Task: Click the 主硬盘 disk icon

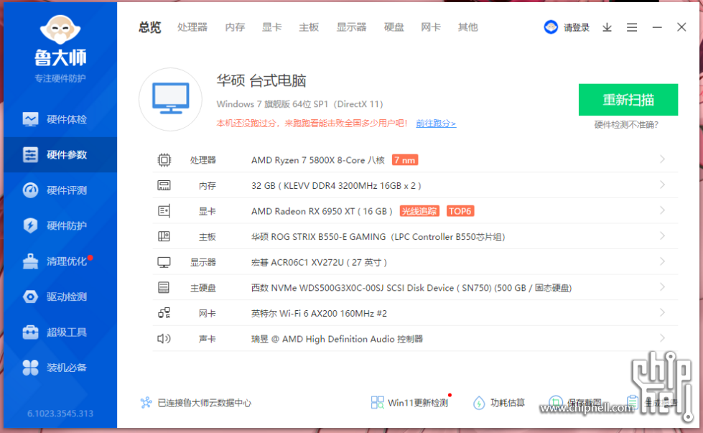Action: pos(164,288)
